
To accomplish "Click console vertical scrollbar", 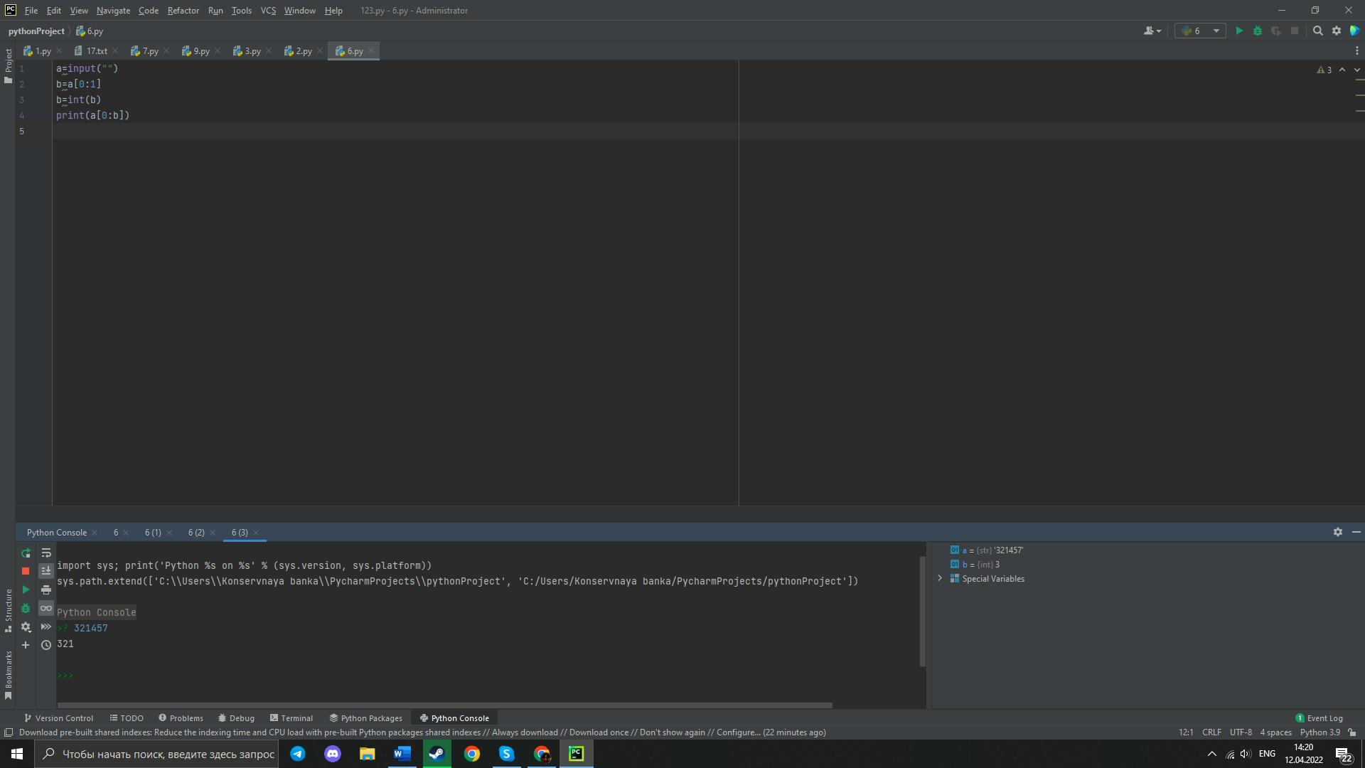I will [x=923, y=612].
